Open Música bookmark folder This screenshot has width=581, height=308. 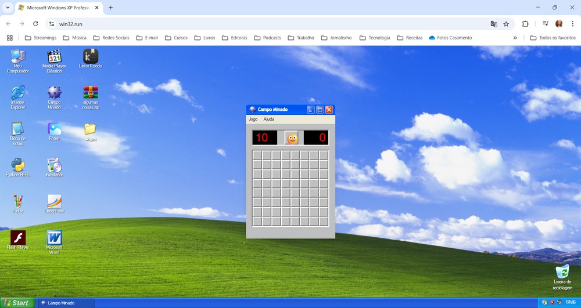click(x=75, y=38)
